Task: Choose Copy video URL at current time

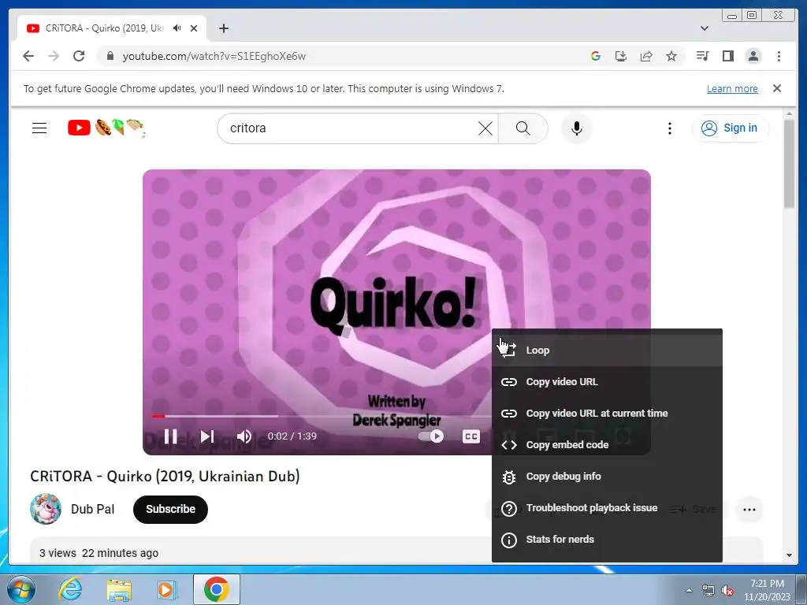Action: tap(607, 413)
